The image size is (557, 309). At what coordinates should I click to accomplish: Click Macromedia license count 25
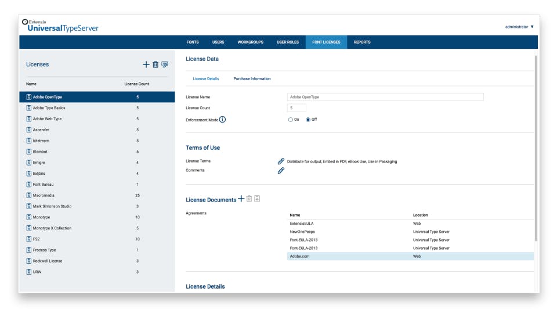point(138,195)
